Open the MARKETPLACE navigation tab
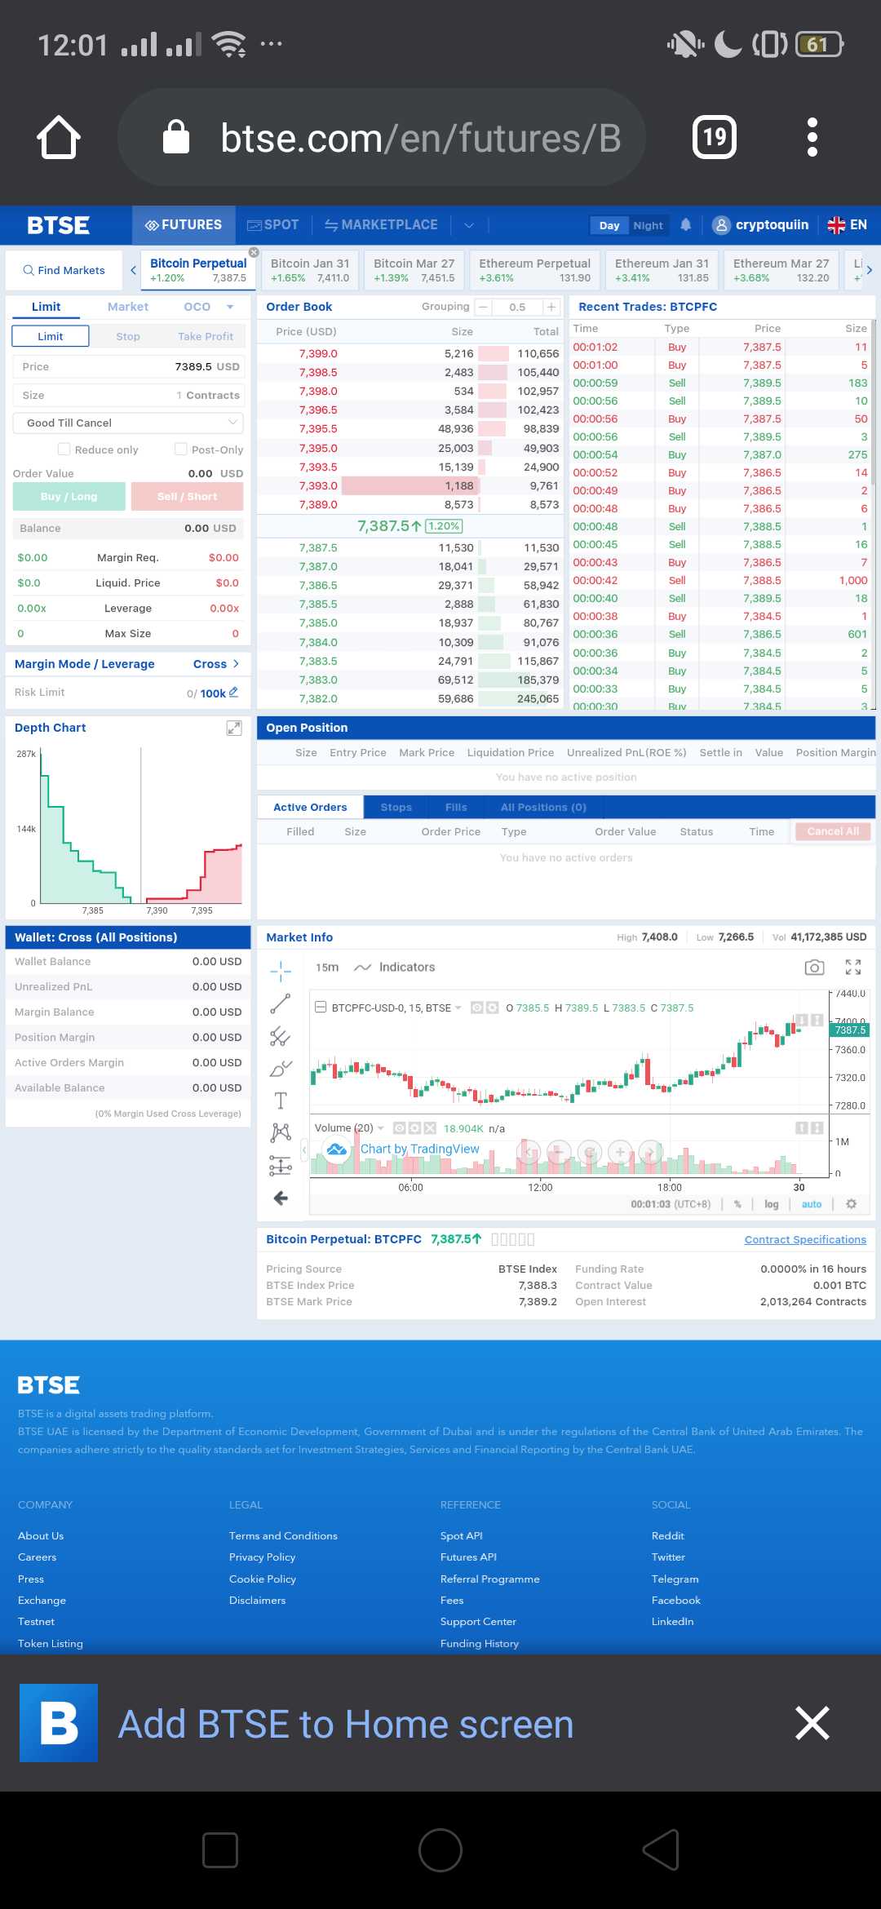 coord(381,225)
